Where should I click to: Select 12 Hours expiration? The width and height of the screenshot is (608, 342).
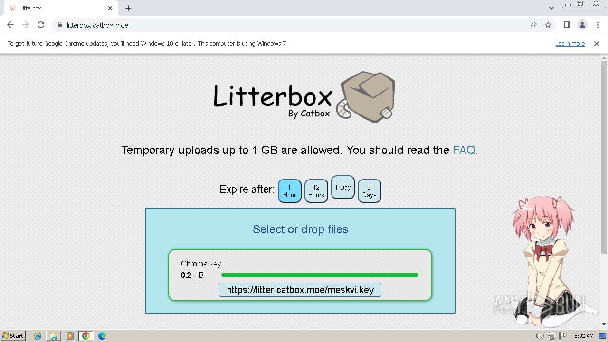point(316,191)
